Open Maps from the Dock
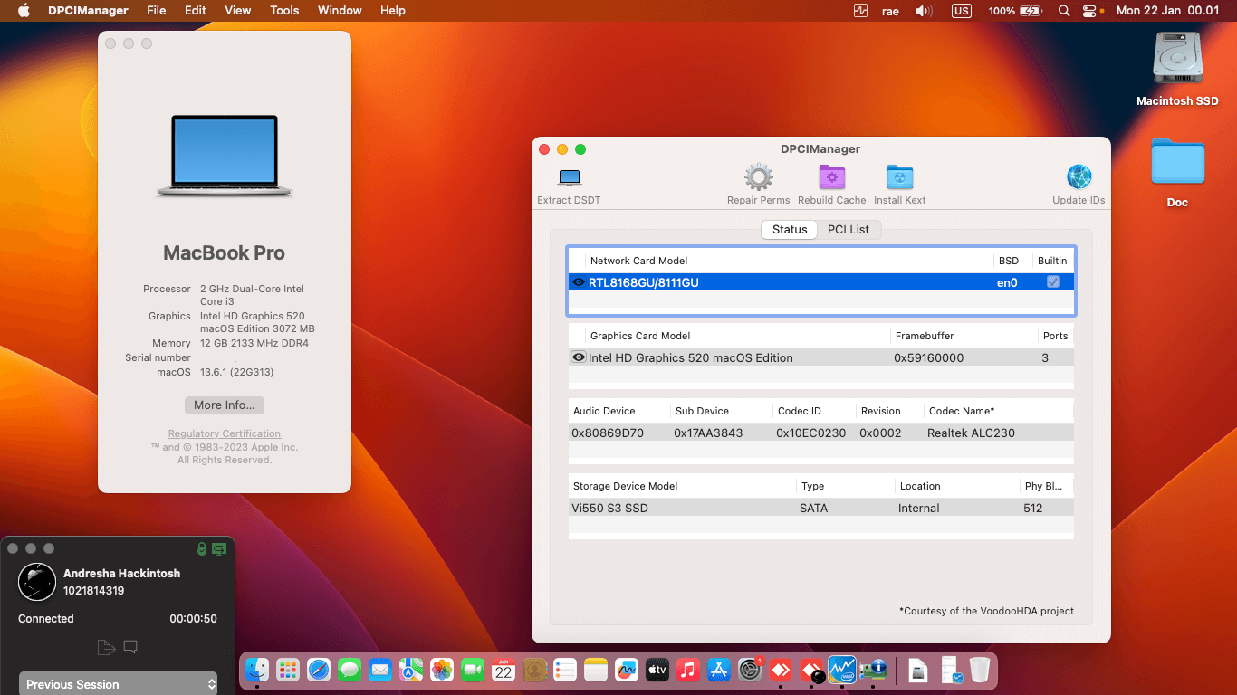The image size is (1237, 695). (x=411, y=670)
